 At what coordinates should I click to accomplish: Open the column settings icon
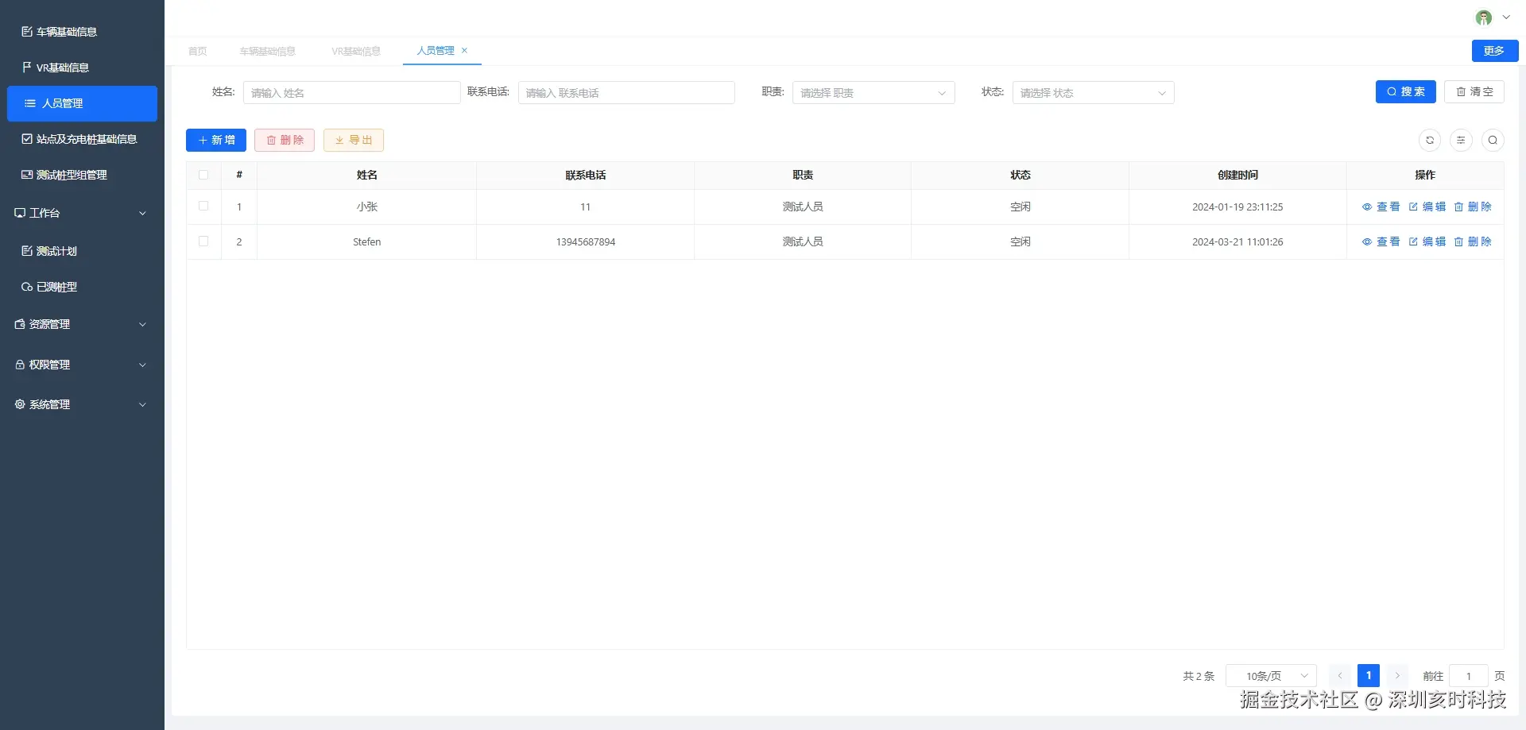pyautogui.click(x=1461, y=141)
